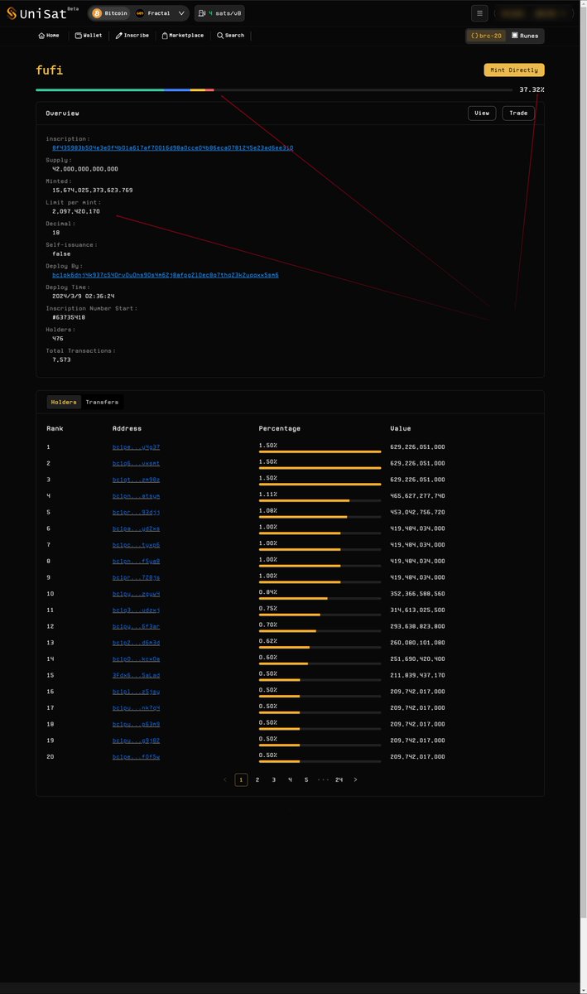Open the hamburger menu

coord(479,13)
